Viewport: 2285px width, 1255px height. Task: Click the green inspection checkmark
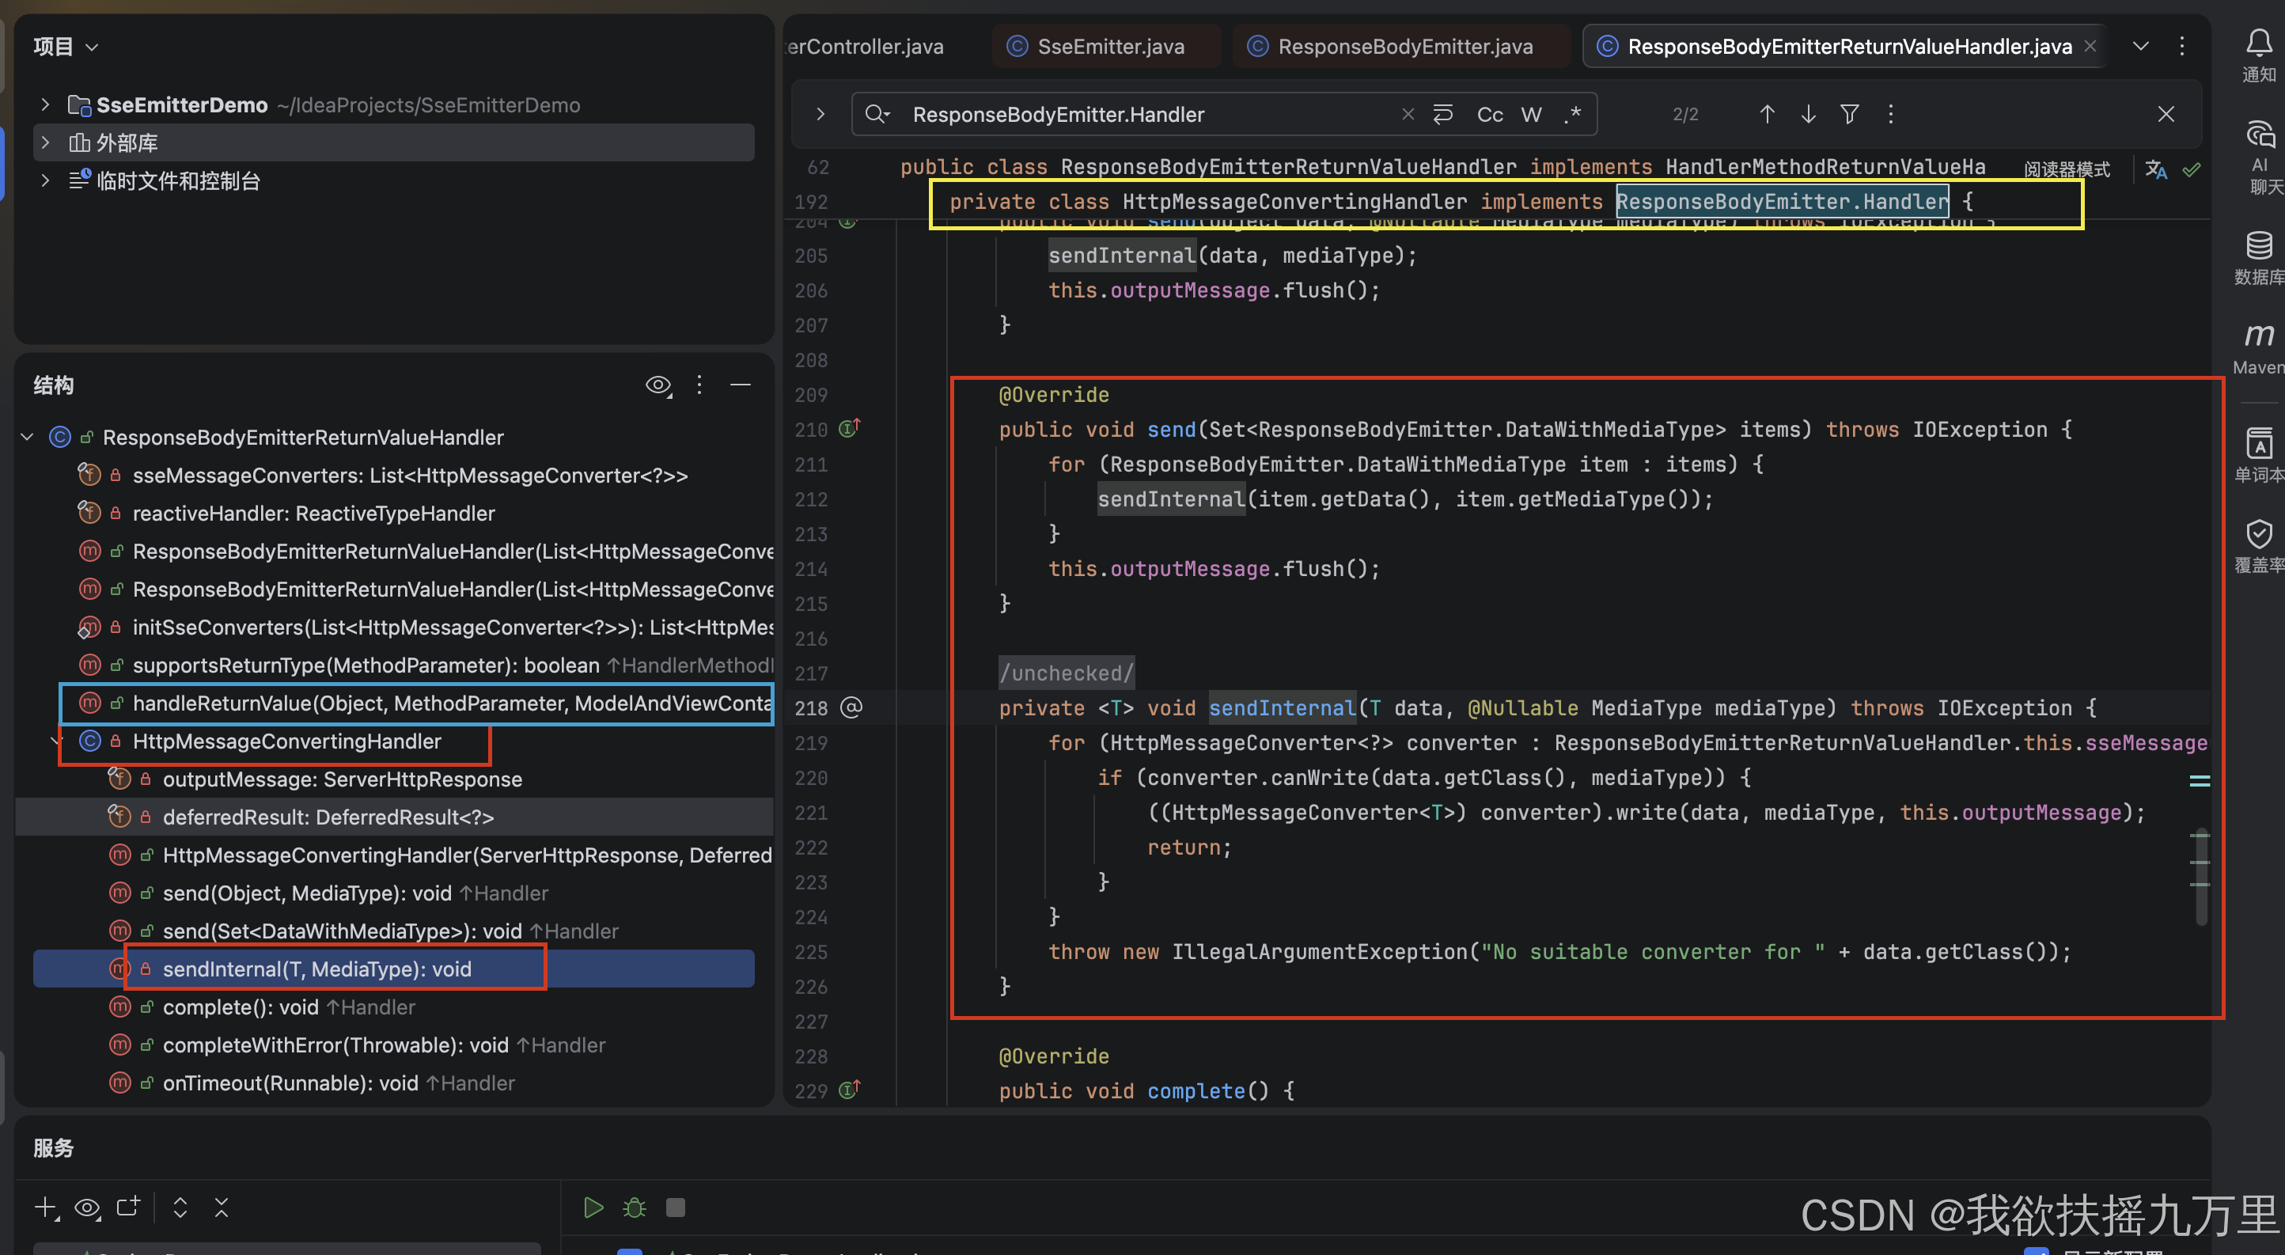[x=2191, y=169]
